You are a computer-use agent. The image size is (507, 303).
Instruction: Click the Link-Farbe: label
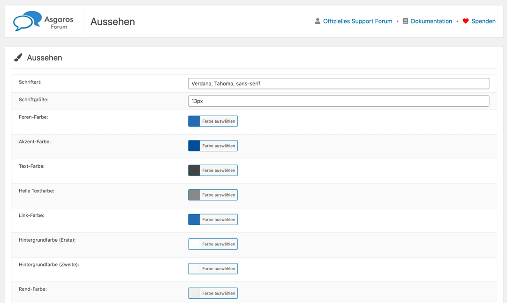[x=31, y=215]
